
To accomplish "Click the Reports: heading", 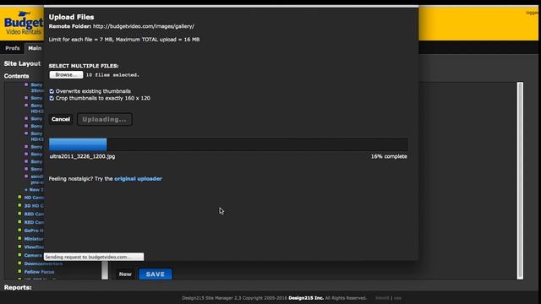I will [x=18, y=287].
